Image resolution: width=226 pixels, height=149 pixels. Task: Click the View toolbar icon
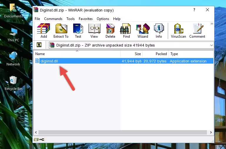pos(94,31)
